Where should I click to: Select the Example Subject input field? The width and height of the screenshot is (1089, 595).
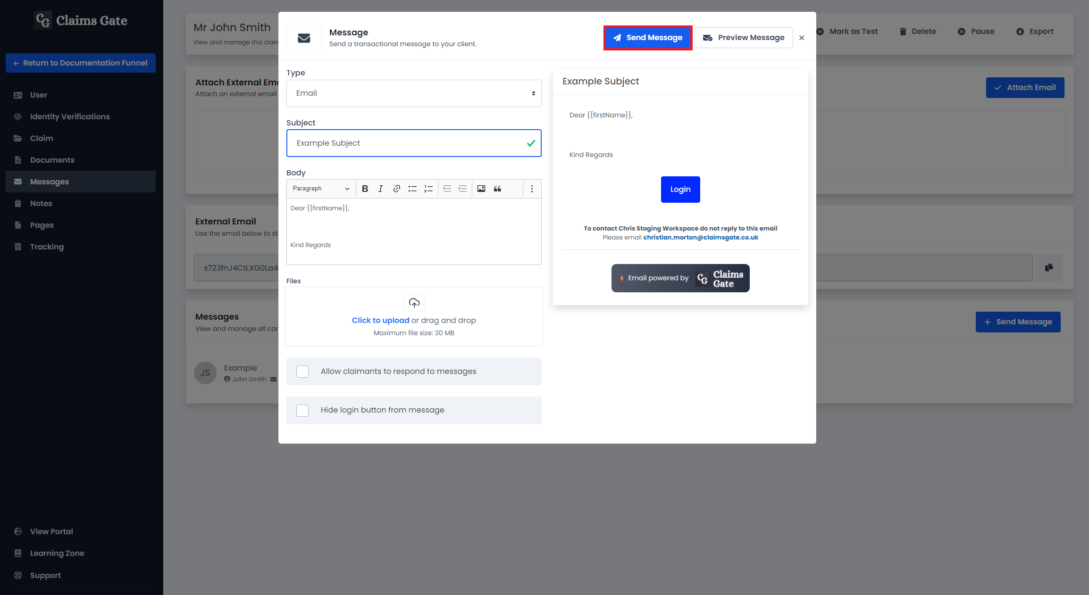point(414,143)
